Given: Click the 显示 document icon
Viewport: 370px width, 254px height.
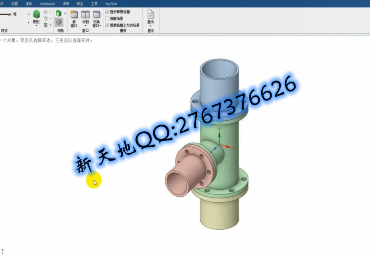Looking at the screenshot, I should coord(151,14).
